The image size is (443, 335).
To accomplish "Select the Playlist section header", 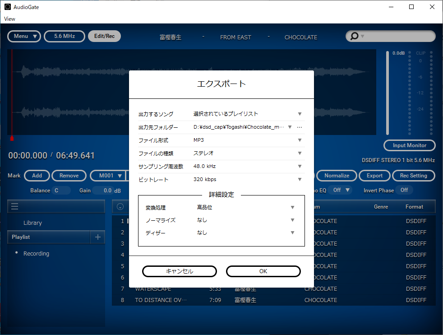I will tap(49, 237).
